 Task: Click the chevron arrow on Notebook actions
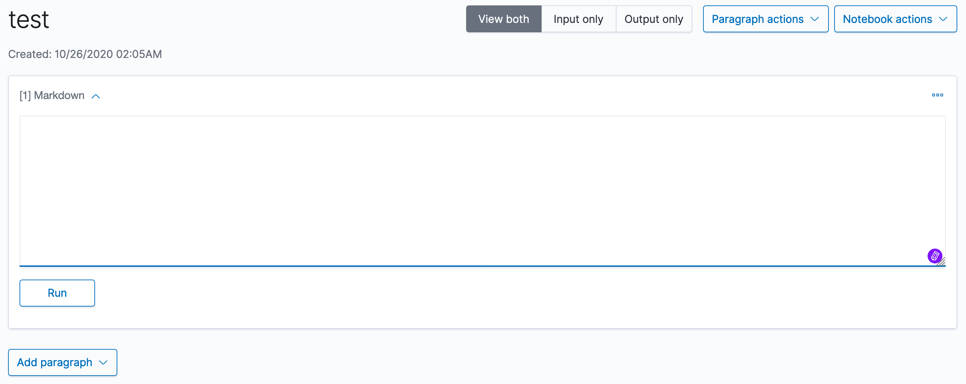coord(943,19)
